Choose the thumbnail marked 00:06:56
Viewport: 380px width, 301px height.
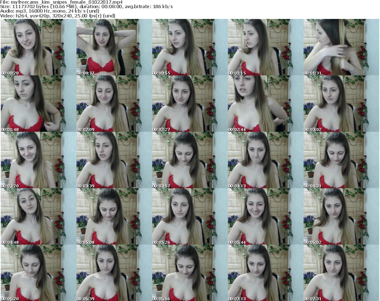190,273
